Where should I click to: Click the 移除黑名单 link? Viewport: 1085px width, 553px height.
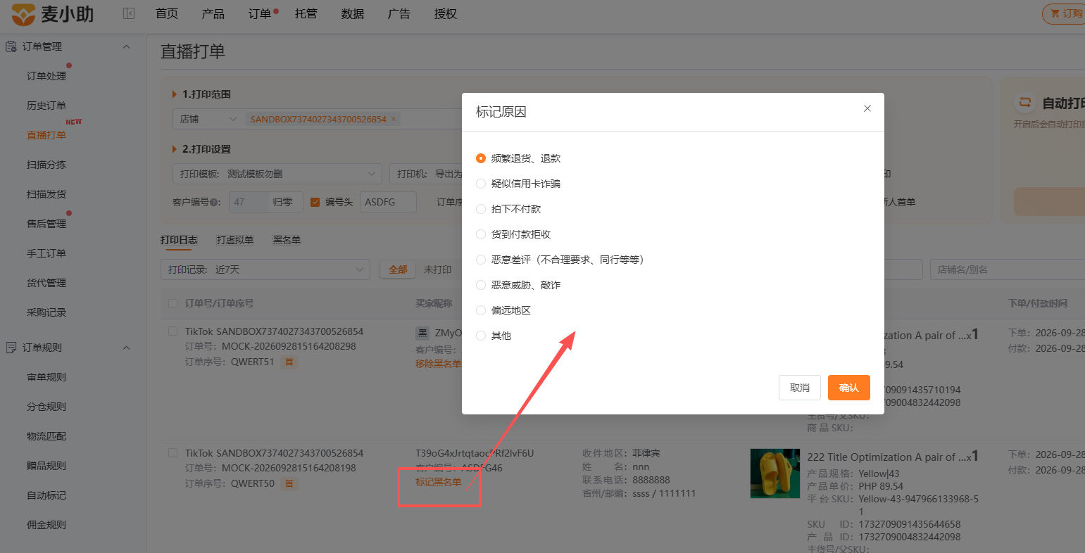point(438,364)
